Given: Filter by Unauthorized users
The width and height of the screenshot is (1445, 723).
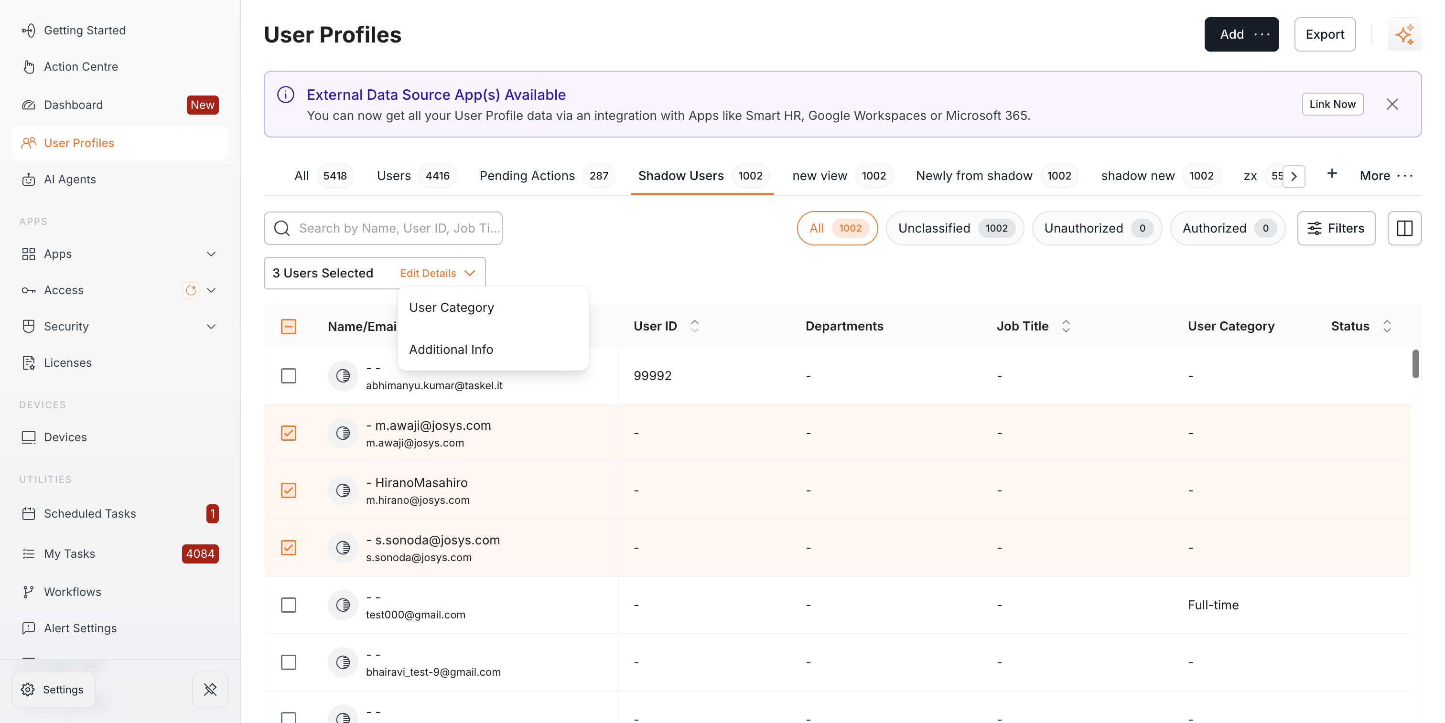Looking at the screenshot, I should [1097, 228].
